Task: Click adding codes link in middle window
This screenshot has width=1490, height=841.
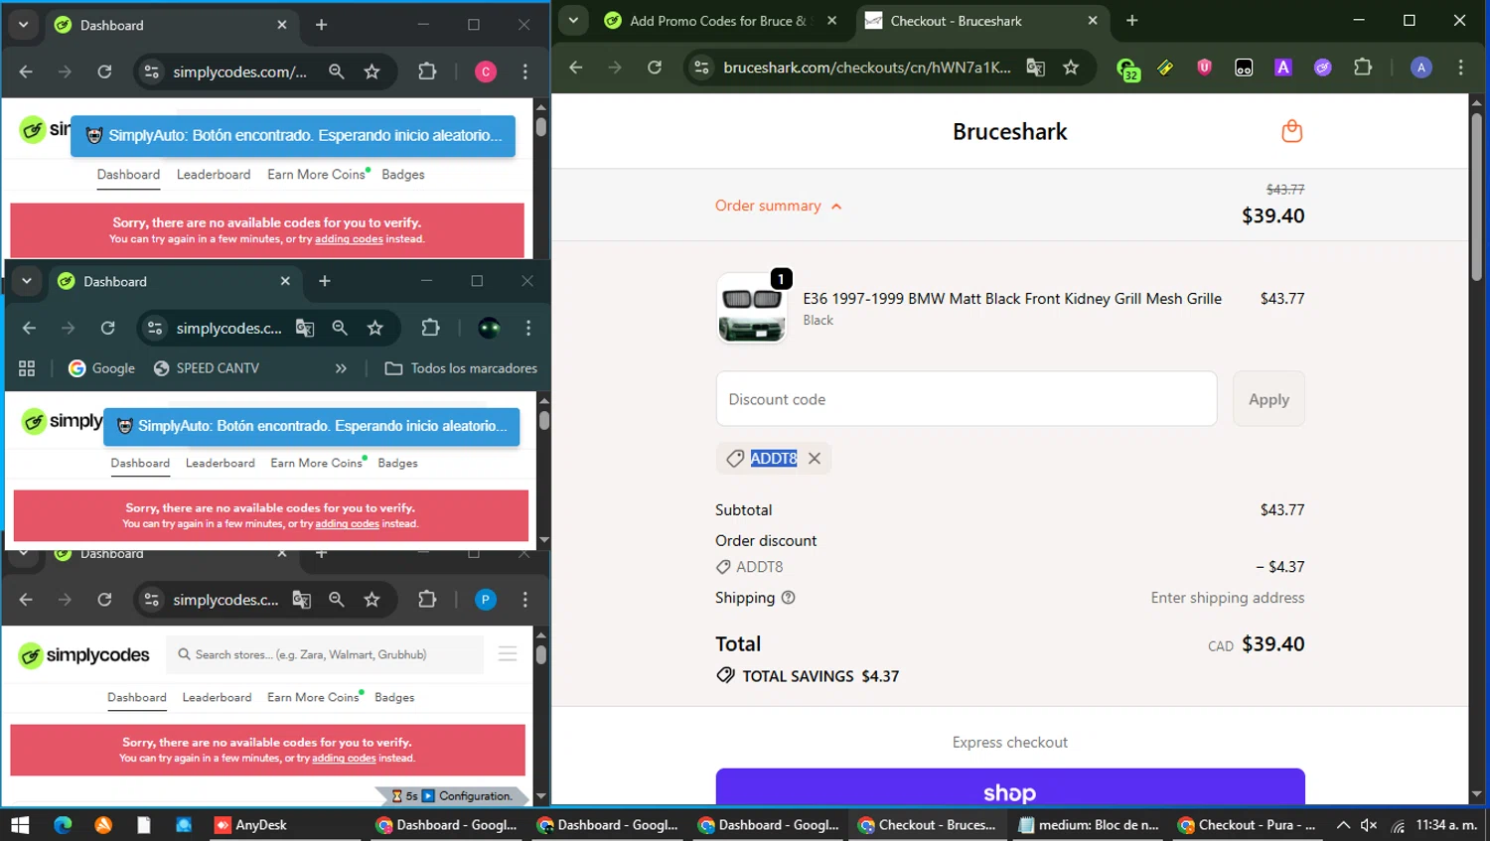Action: tap(347, 524)
